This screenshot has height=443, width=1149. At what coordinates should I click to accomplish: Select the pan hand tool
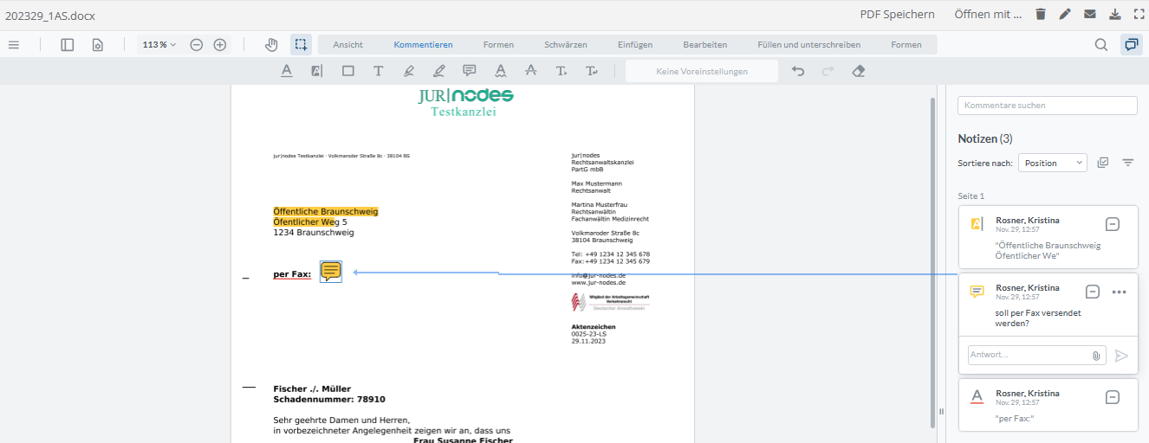pyautogui.click(x=271, y=45)
